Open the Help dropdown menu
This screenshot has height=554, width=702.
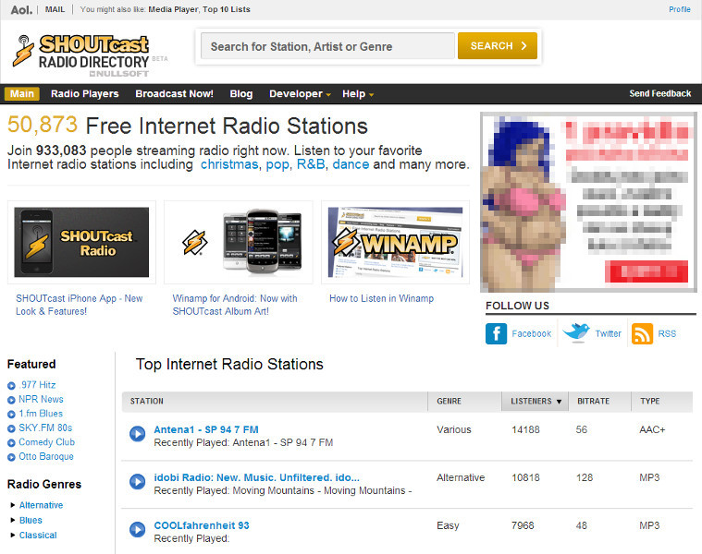358,94
